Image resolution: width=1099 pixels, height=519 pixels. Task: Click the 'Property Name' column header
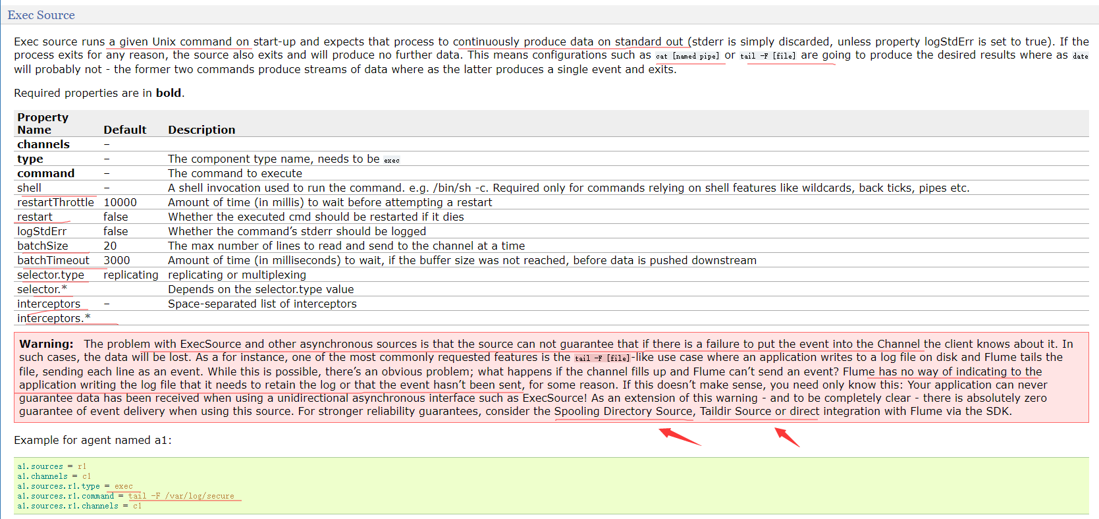point(43,123)
